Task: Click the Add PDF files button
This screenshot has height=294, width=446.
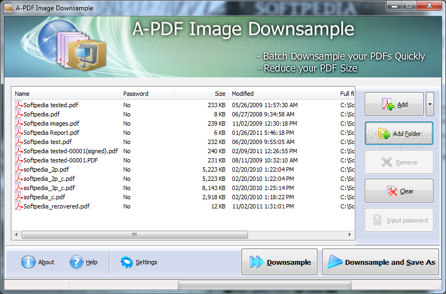Action: click(394, 104)
